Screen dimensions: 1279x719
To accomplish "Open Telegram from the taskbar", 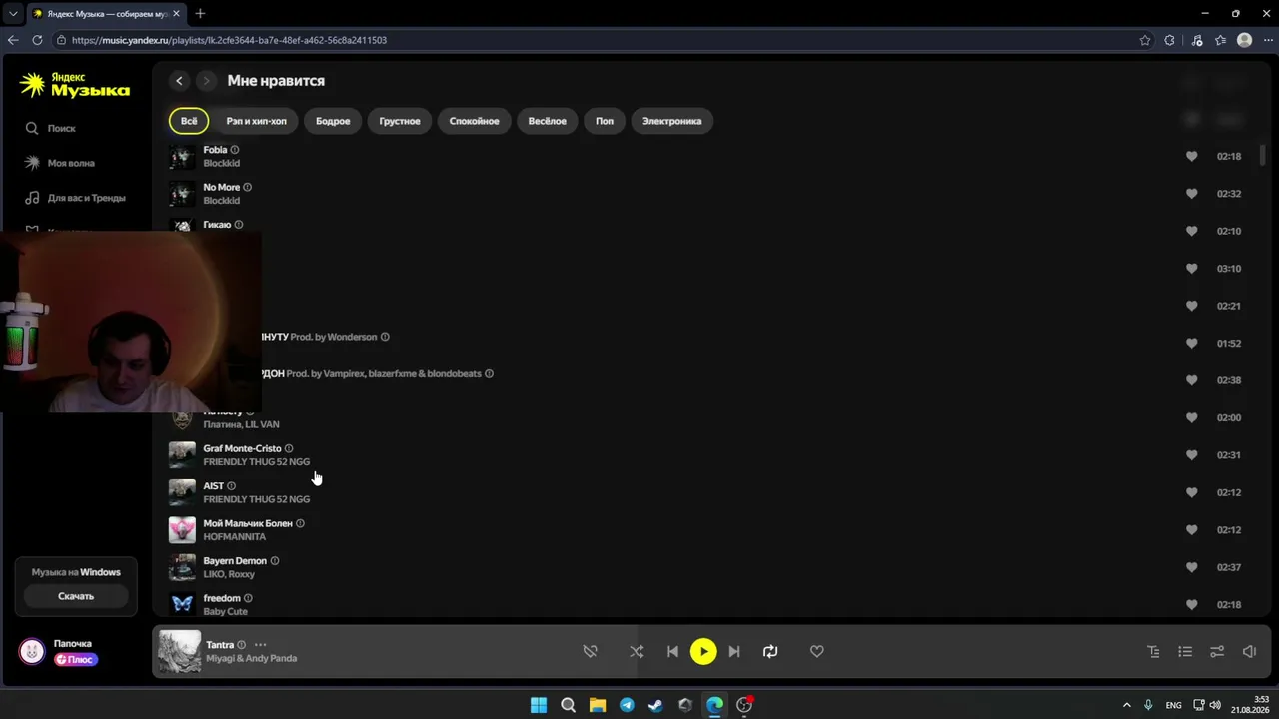I will tap(627, 705).
